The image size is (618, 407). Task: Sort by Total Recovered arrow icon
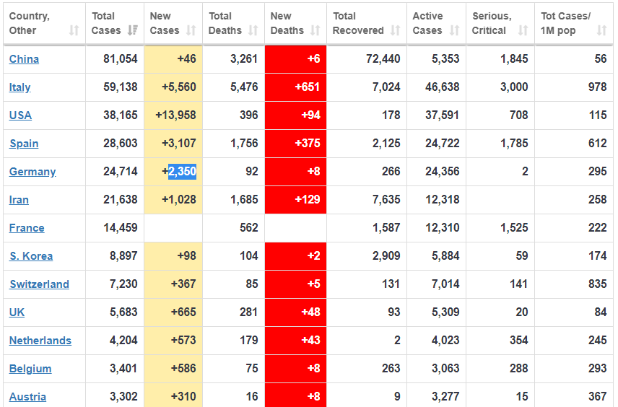[x=395, y=30]
